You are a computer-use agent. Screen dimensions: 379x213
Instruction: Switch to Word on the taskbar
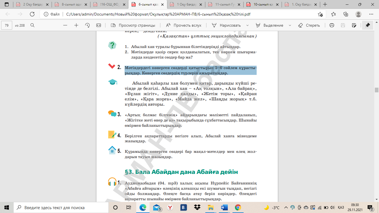pyautogui.click(x=224, y=207)
